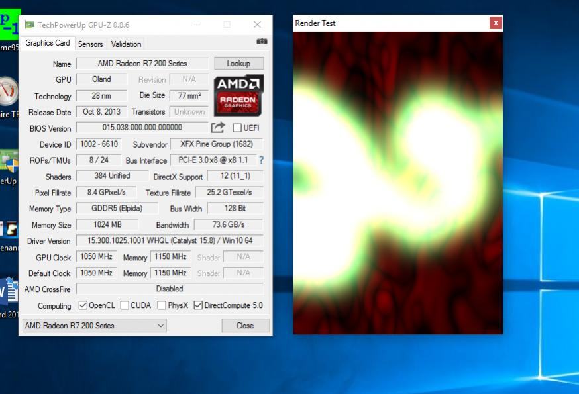Screen dimensions: 579x394
Task: Click the ROPs/TMUs value 8 / 24
Action: (99, 160)
